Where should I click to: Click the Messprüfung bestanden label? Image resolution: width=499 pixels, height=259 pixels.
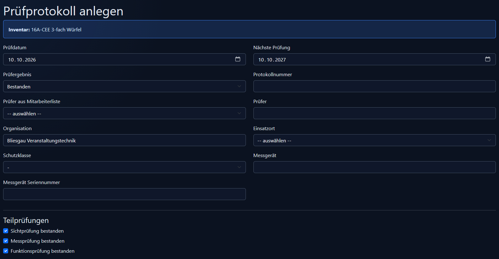coord(37,241)
